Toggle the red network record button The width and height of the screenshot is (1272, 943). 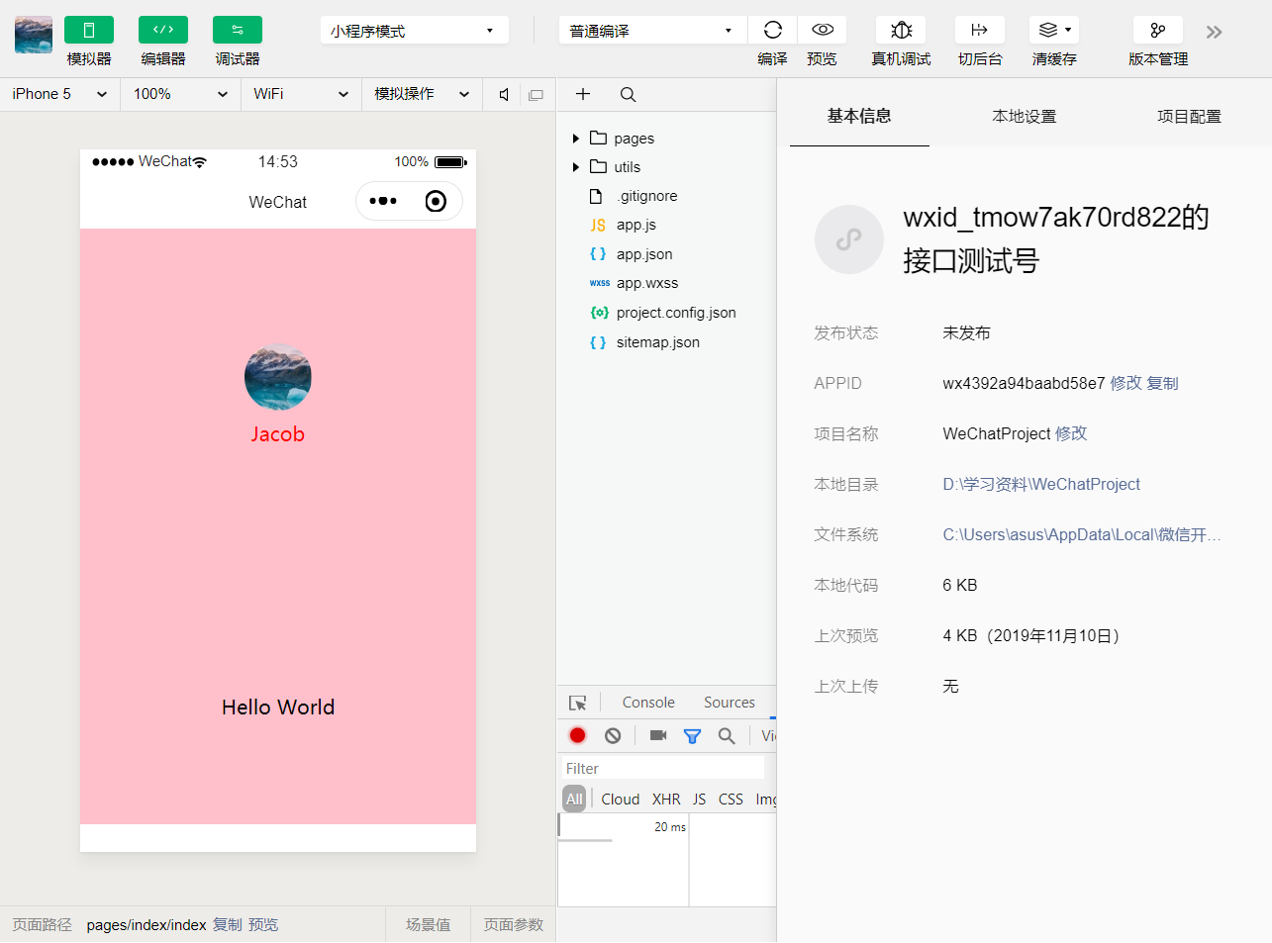[578, 735]
